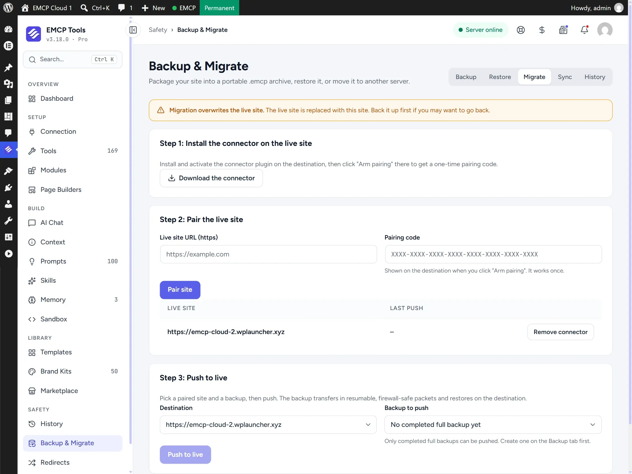This screenshot has width=632, height=474.
Task: Click the EMCP Tools logo icon
Action: coord(33,34)
